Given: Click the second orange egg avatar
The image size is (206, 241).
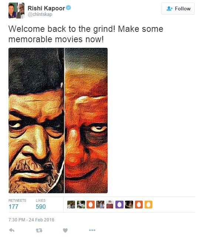Looking at the screenshot, I should (x=139, y=205).
